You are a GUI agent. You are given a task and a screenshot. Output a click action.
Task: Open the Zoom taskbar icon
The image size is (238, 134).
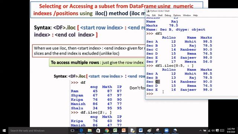[166, 131]
